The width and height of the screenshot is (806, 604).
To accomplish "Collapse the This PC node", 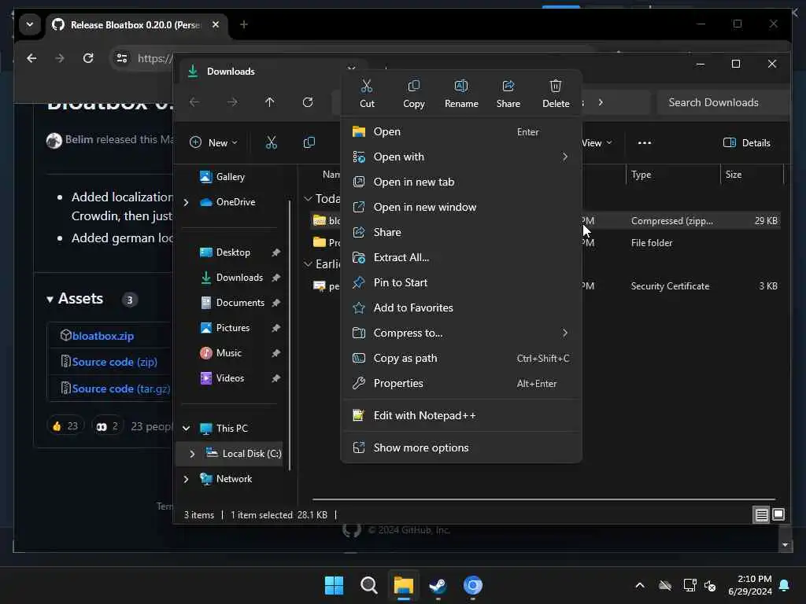I will [186, 428].
